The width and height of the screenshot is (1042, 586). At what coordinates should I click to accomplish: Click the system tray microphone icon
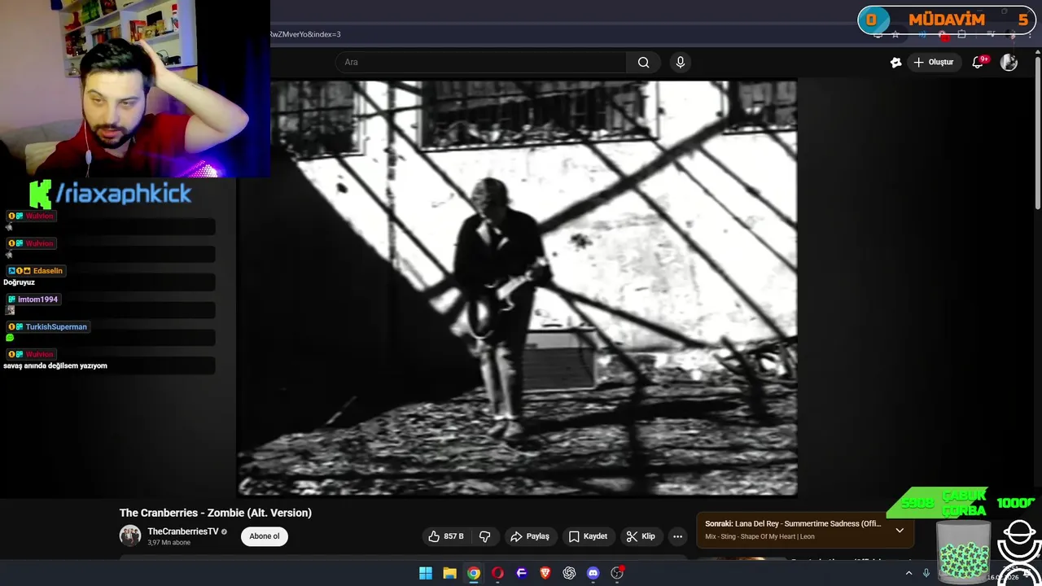tap(926, 573)
